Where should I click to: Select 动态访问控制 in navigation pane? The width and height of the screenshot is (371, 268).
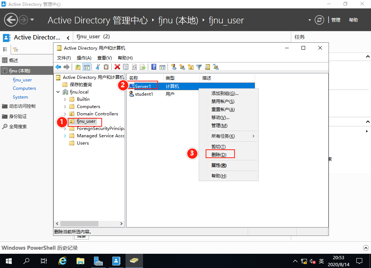pos(22,106)
